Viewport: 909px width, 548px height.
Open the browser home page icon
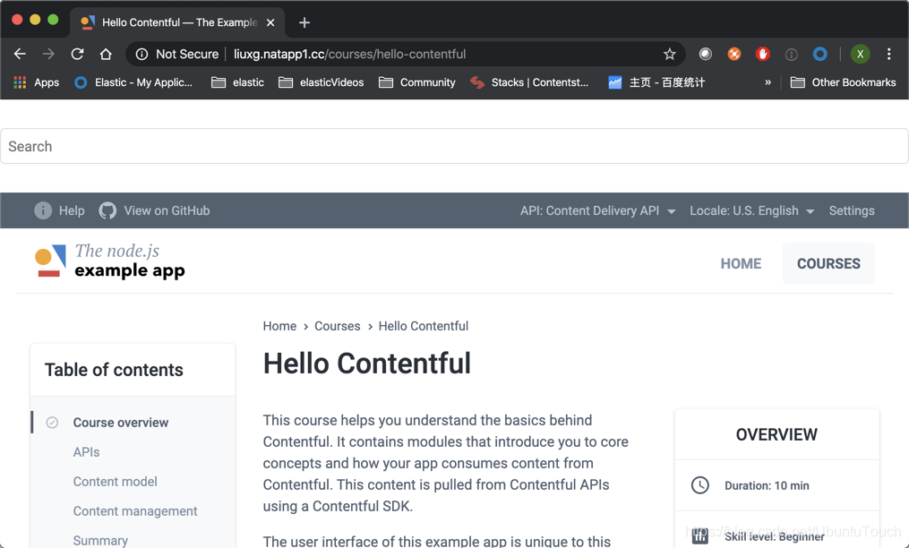point(106,54)
